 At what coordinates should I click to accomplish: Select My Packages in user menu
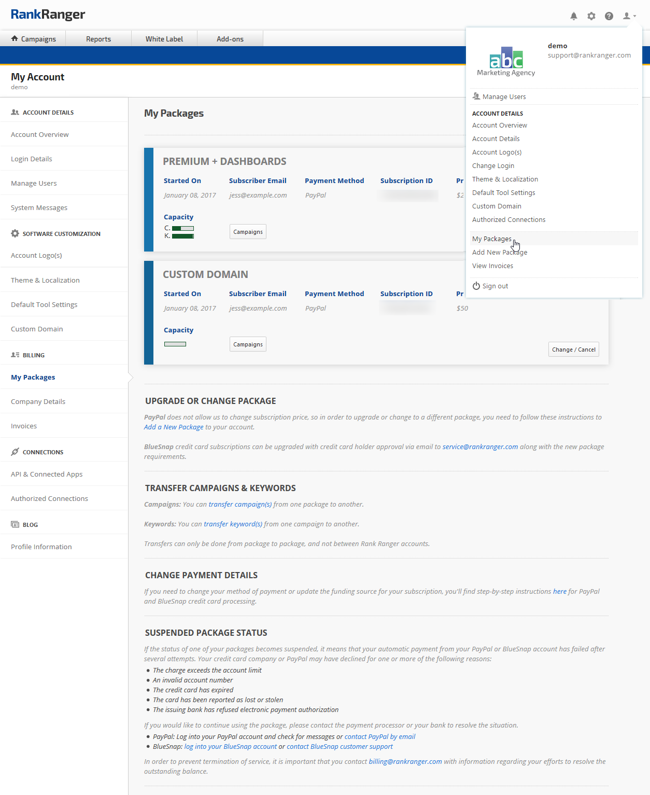pos(492,239)
